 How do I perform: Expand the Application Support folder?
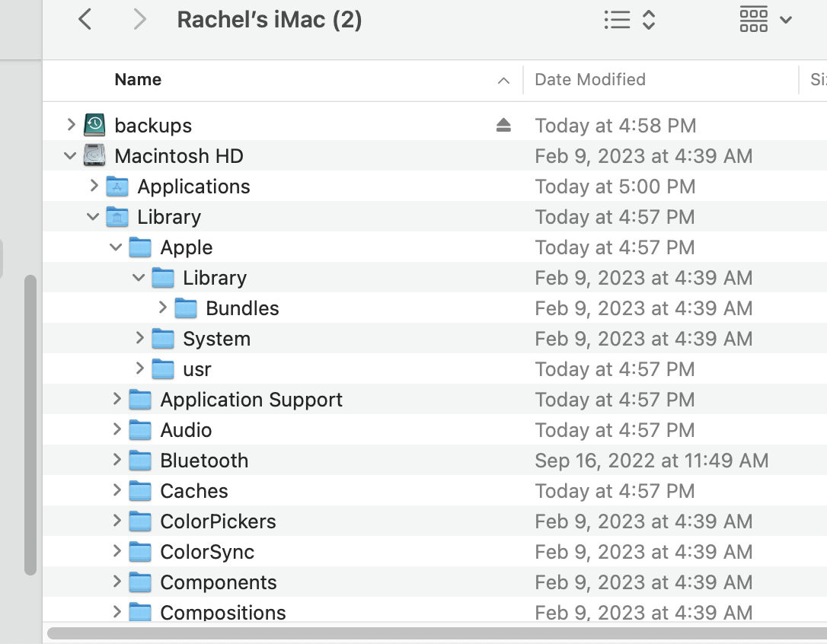coord(117,400)
